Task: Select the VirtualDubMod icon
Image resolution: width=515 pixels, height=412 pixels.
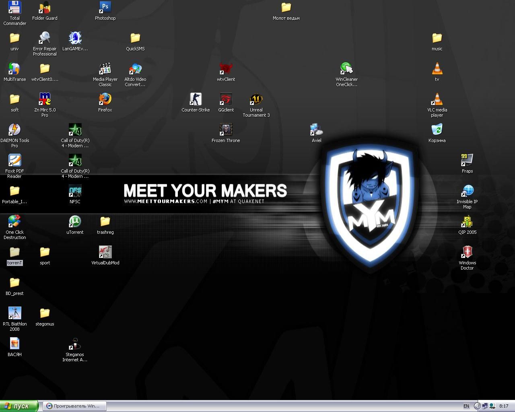Action: [105, 252]
